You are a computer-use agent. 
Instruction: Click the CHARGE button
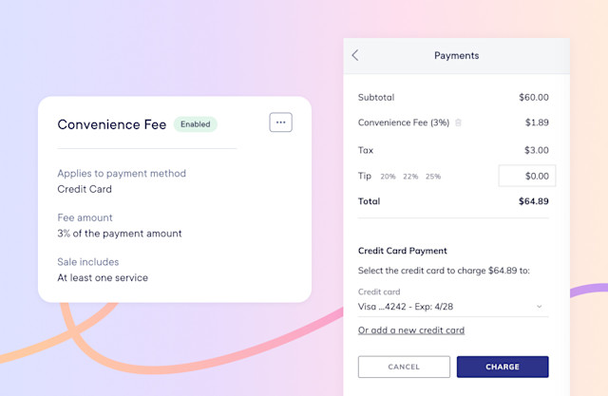click(x=503, y=367)
